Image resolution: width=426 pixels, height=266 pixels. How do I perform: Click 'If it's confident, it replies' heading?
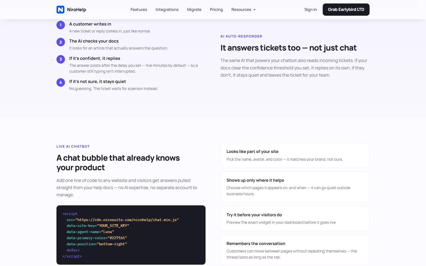95,58
